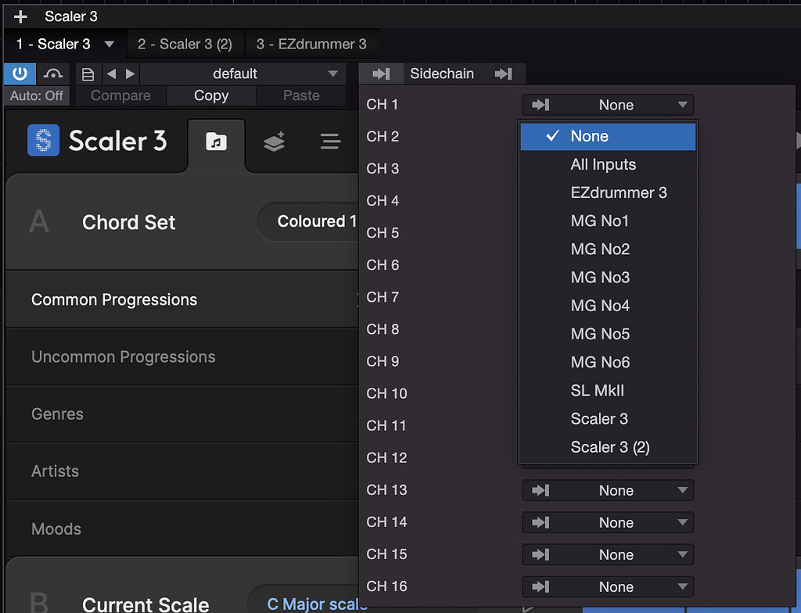Open the preset file document icon
This screenshot has height=613, width=801.
[x=88, y=73]
